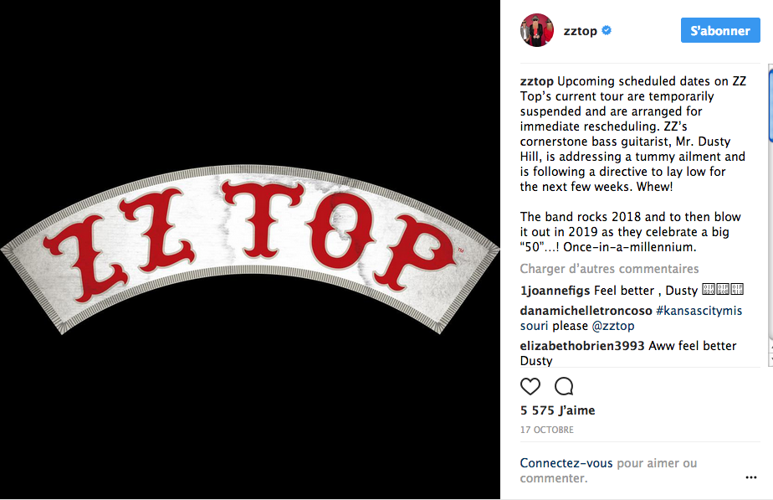This screenshot has height=500, width=773.
Task: Open zztop username in the header
Action: (581, 31)
